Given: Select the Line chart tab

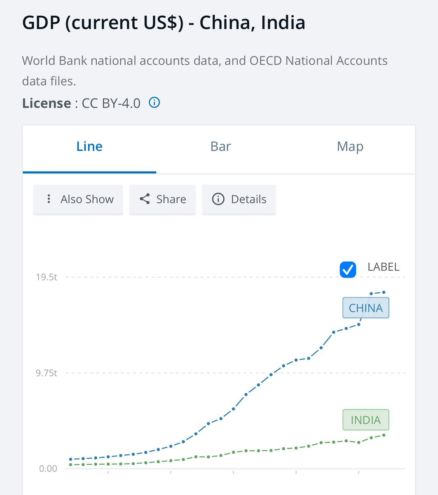Looking at the screenshot, I should click(x=89, y=146).
